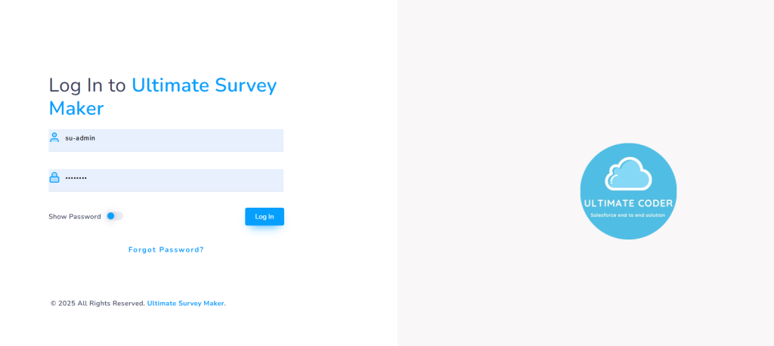Click the "Log In to" heading text
774x346 pixels.
[x=87, y=85]
